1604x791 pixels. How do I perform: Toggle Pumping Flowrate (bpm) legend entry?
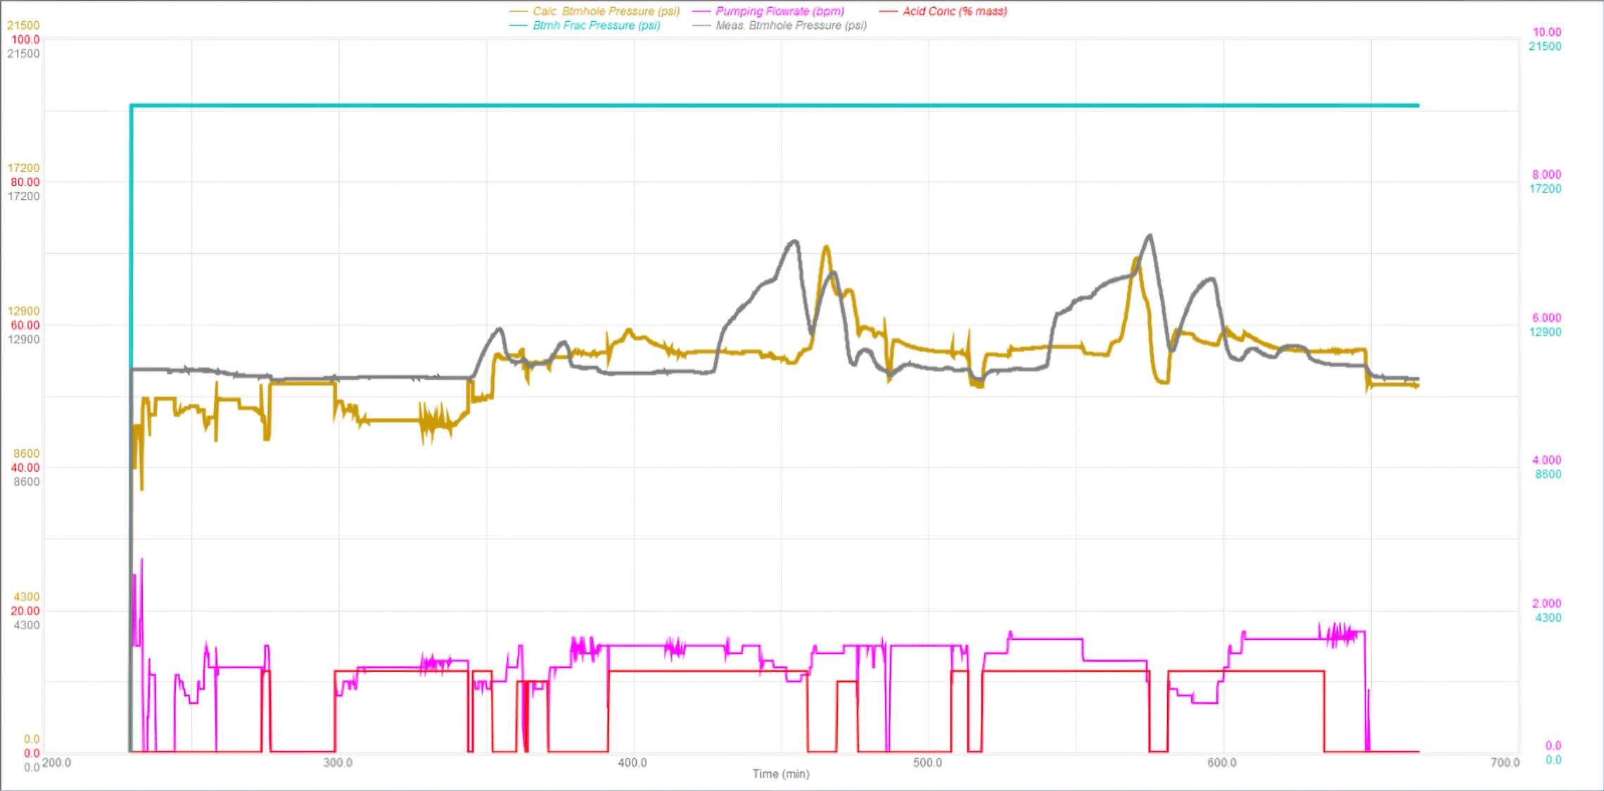(779, 11)
